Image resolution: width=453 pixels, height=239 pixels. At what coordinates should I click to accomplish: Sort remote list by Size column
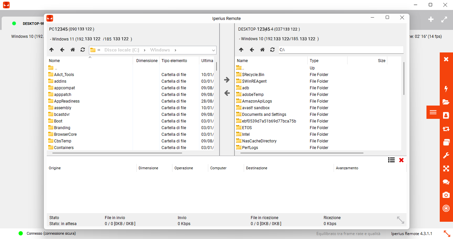point(367,61)
